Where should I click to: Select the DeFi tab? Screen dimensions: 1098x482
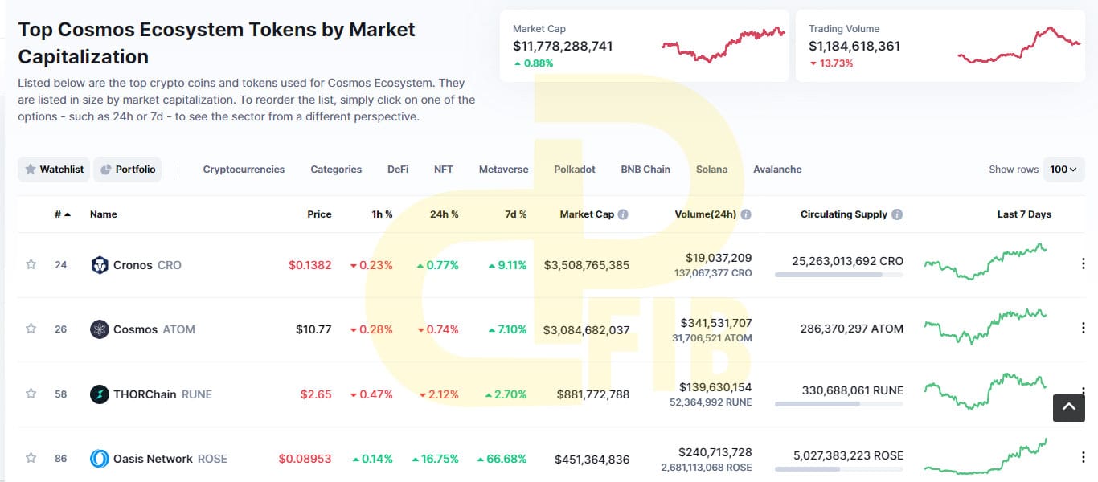tap(398, 170)
